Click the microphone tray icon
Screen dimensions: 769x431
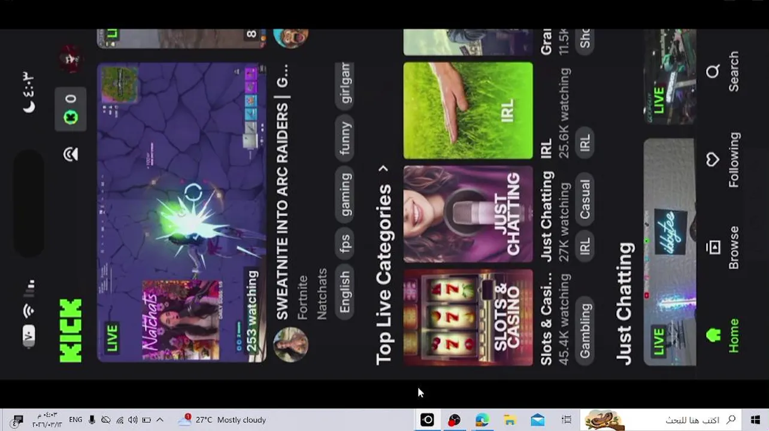coord(92,420)
